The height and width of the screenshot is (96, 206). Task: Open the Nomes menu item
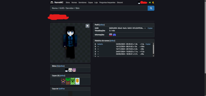74,3
